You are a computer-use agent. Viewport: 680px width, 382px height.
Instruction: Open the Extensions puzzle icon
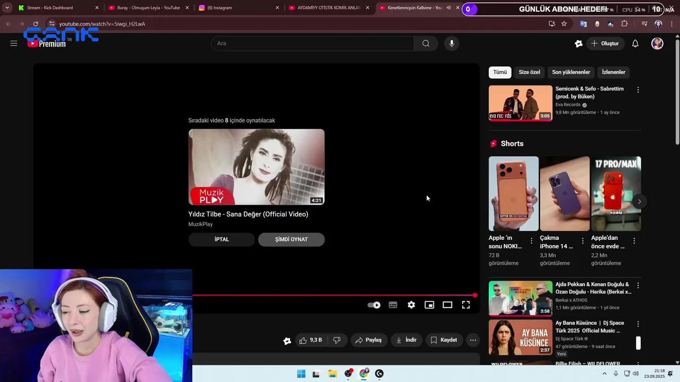point(624,24)
